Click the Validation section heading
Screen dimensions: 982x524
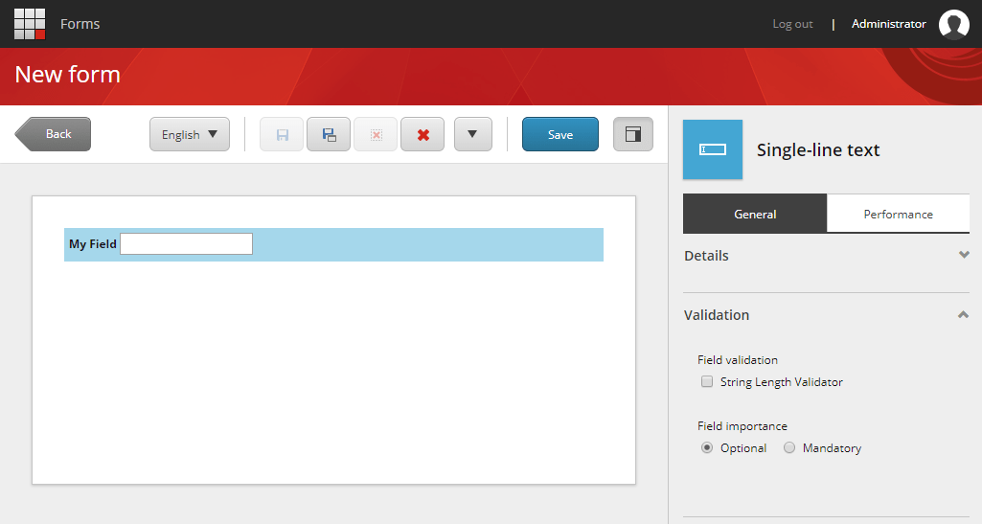[x=717, y=315]
